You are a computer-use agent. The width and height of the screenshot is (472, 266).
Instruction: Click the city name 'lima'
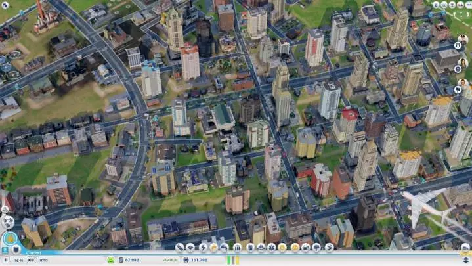point(43,260)
